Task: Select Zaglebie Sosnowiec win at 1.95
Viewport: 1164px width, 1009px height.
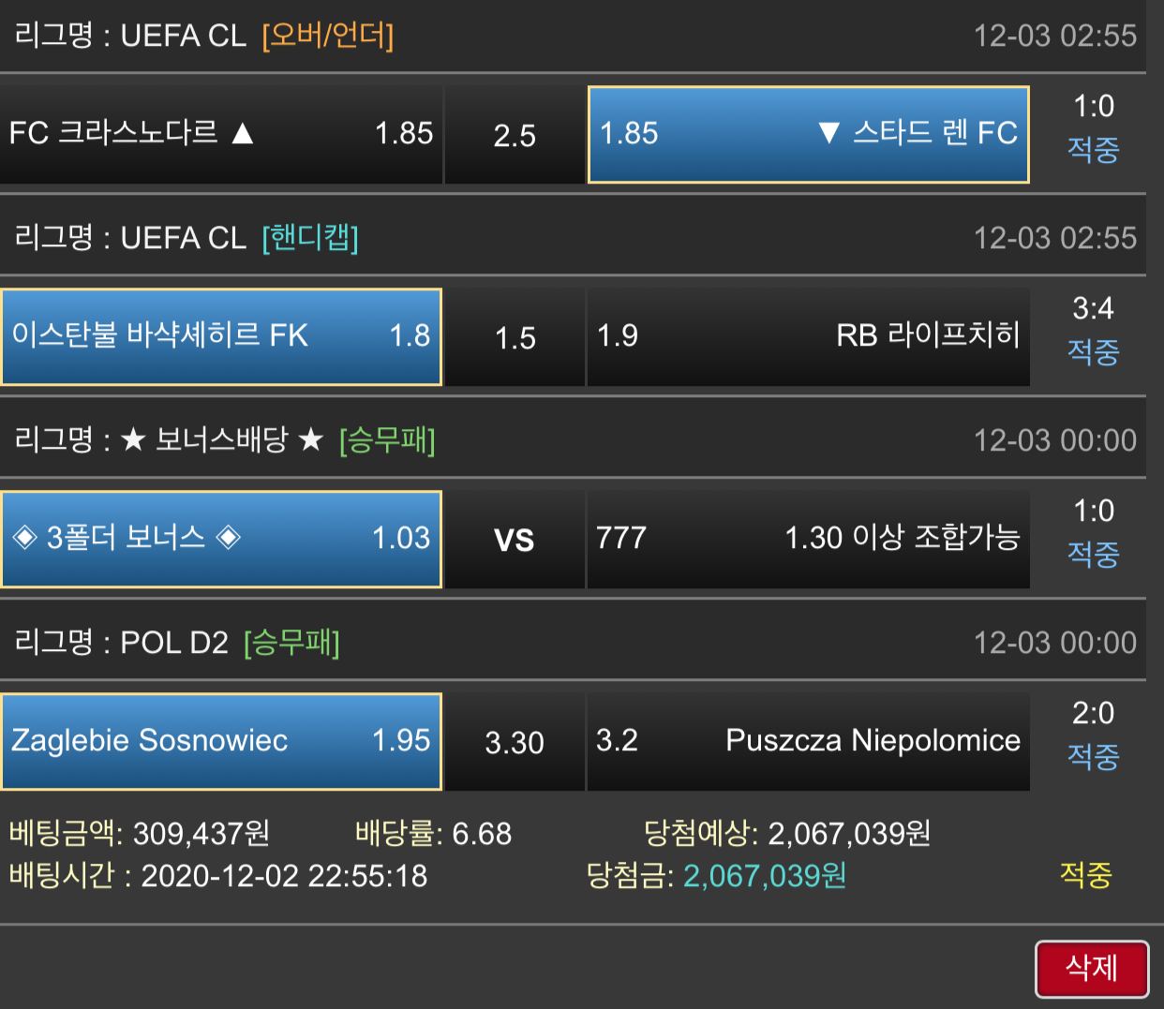Action: (x=221, y=741)
